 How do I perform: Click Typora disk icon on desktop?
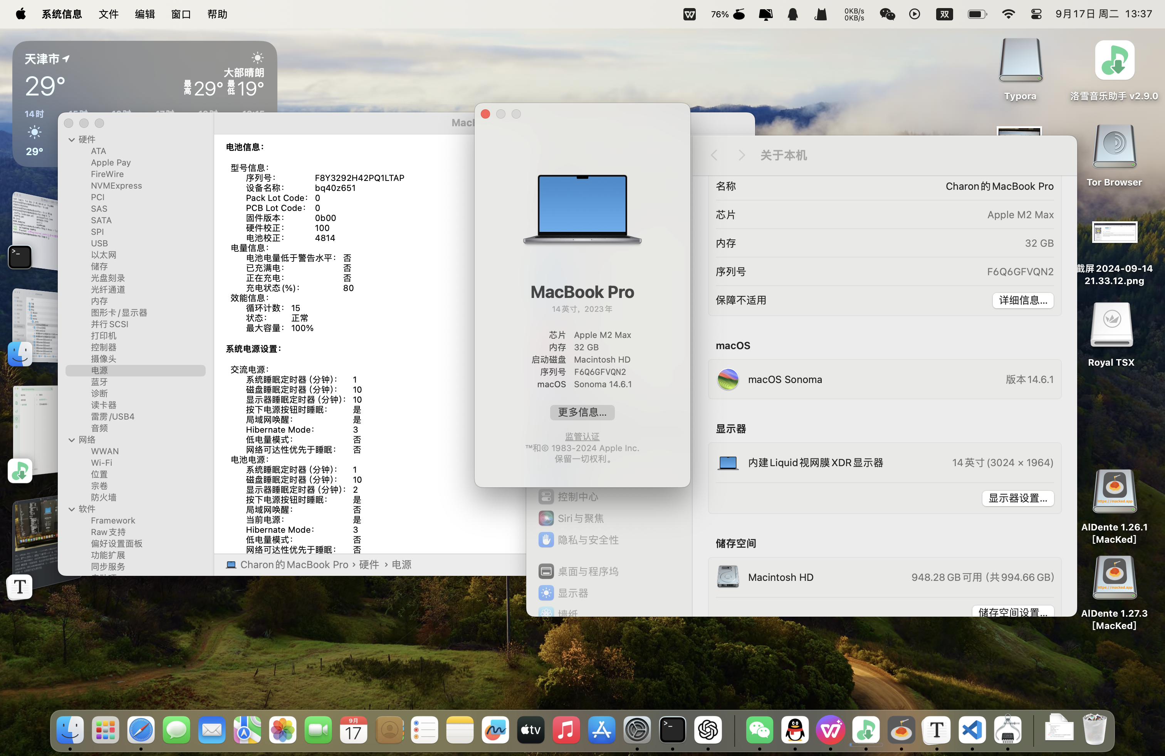[1020, 61]
